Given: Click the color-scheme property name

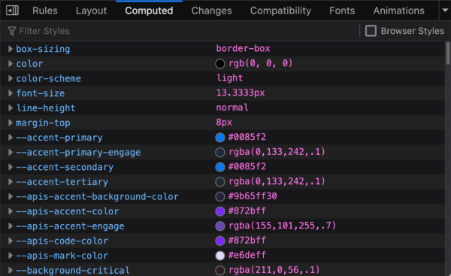Looking at the screenshot, I should (x=48, y=78).
